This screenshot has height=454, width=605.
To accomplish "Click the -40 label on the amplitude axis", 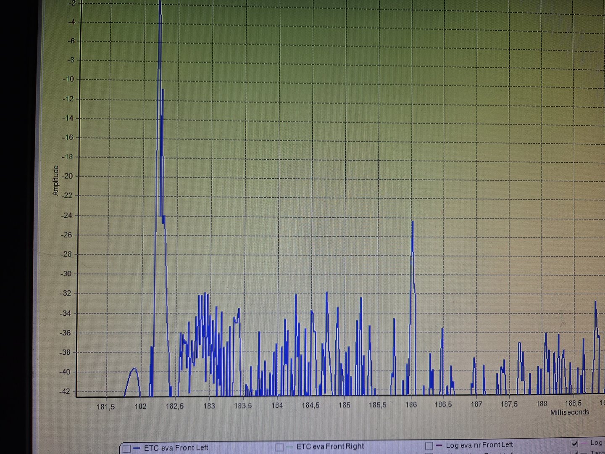I will tap(65, 372).
